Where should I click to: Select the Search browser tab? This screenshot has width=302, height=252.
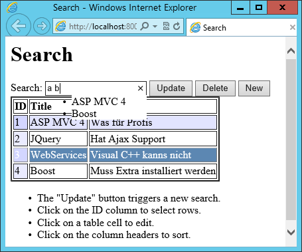[x=241, y=27]
